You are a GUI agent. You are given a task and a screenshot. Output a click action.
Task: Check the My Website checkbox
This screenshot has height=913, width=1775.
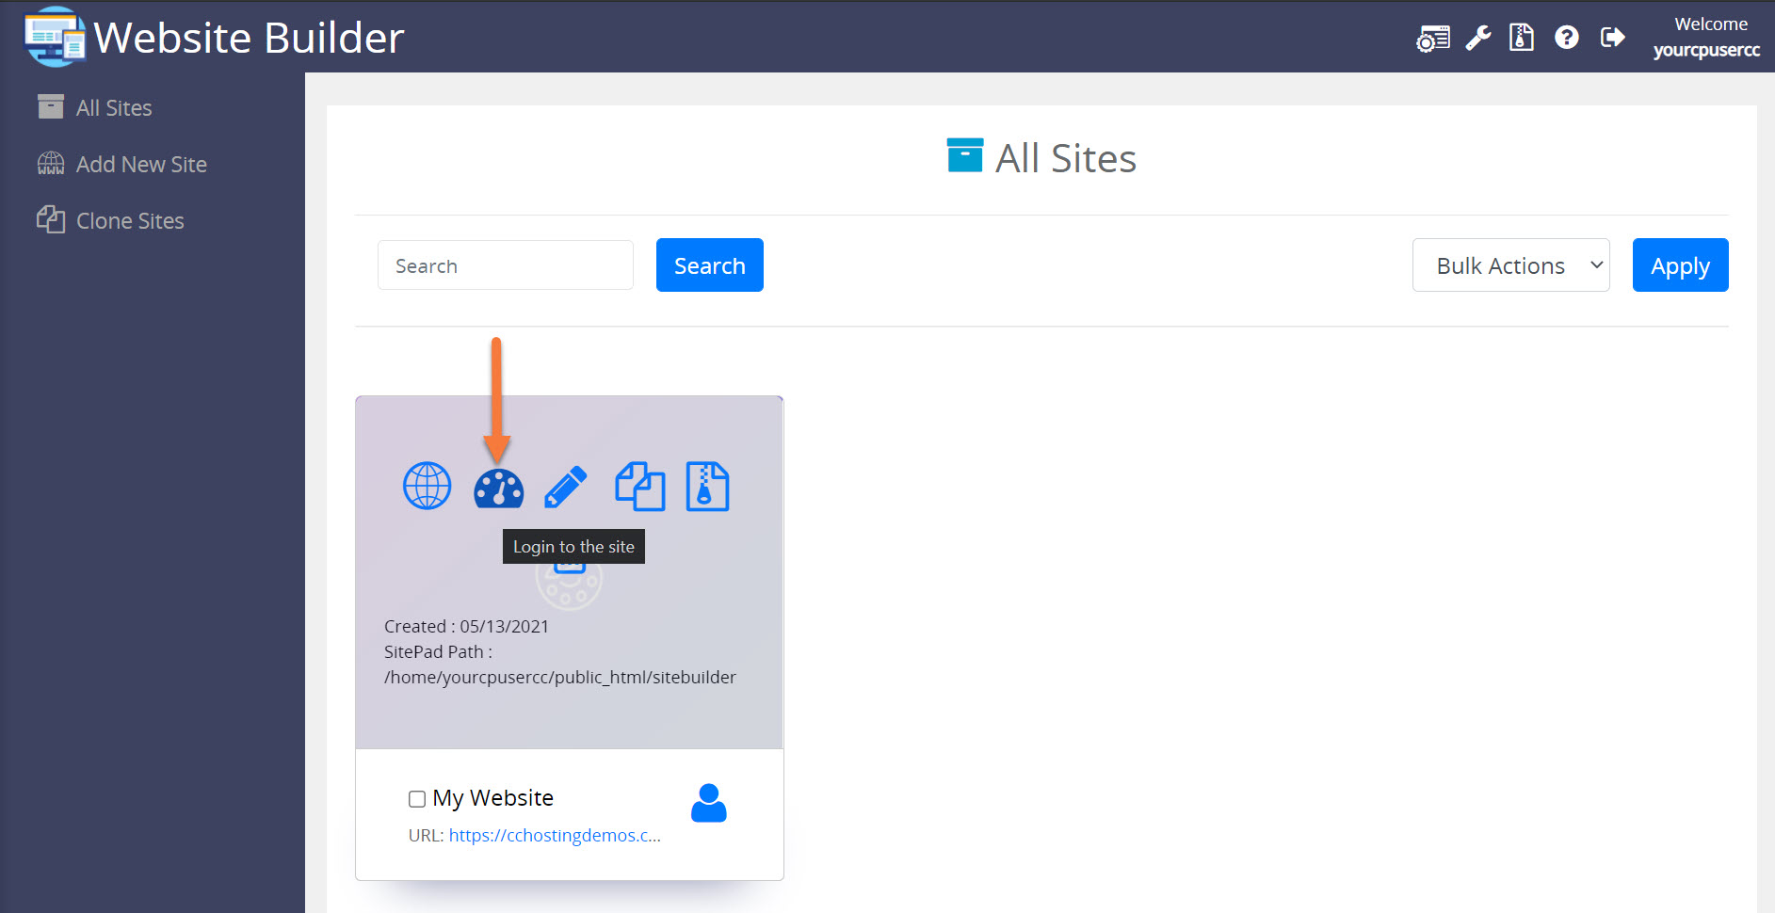pos(417,799)
